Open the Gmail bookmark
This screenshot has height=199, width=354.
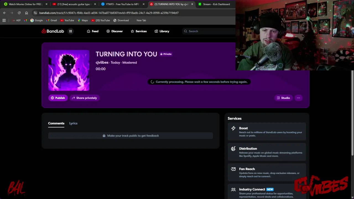coord(51,20)
